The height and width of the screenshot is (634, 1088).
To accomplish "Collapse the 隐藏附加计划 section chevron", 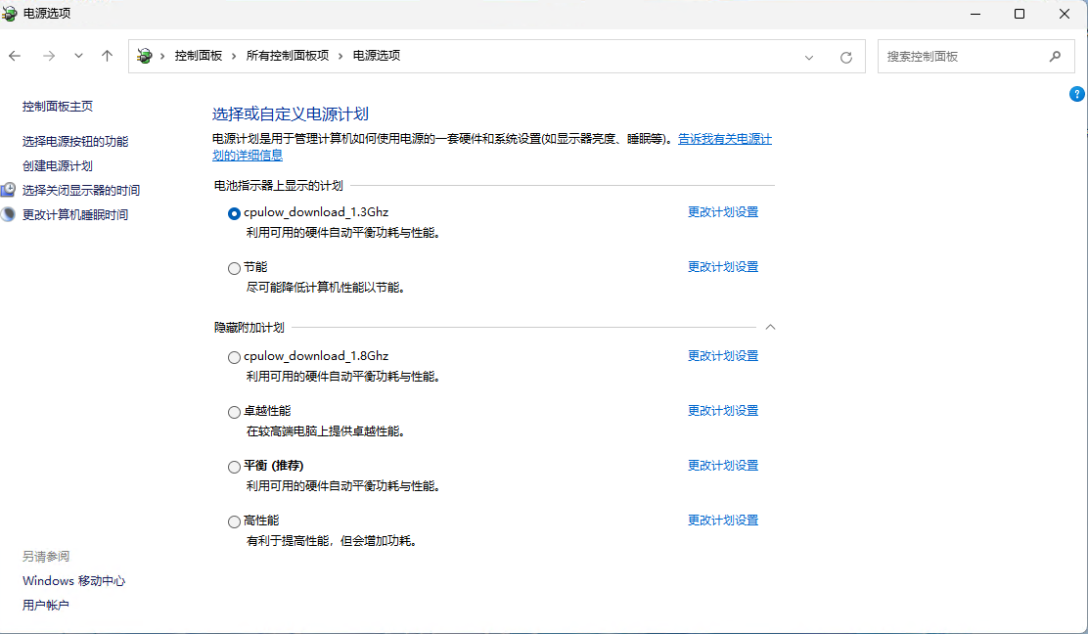I will click(x=770, y=327).
